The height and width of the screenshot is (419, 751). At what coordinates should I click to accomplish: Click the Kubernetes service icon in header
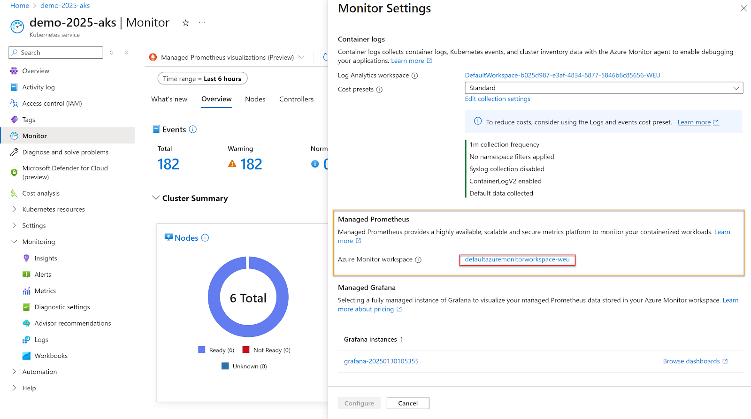(17, 27)
